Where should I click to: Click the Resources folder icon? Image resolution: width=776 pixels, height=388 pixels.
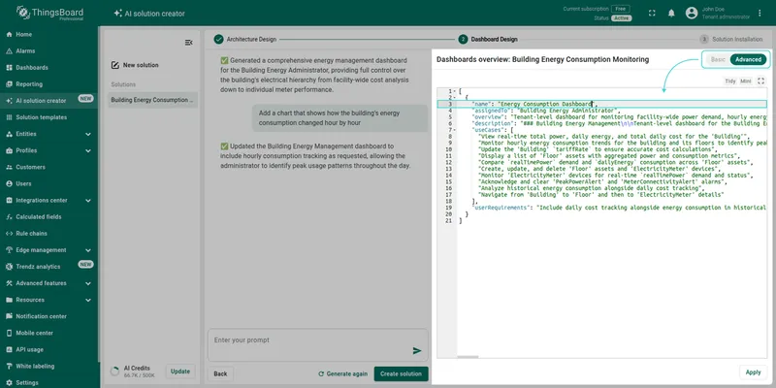coord(9,300)
